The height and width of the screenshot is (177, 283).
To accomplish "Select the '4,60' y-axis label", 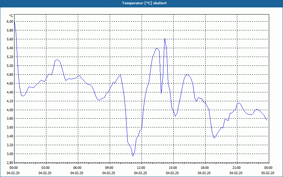I will 10,84.
